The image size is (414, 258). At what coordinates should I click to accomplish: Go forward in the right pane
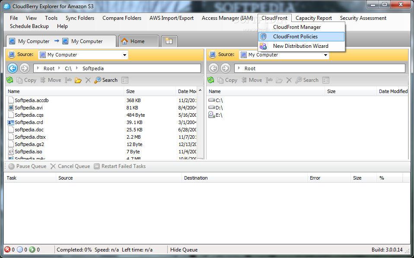(x=226, y=68)
